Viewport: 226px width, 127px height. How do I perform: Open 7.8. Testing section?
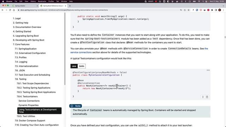[20, 79]
